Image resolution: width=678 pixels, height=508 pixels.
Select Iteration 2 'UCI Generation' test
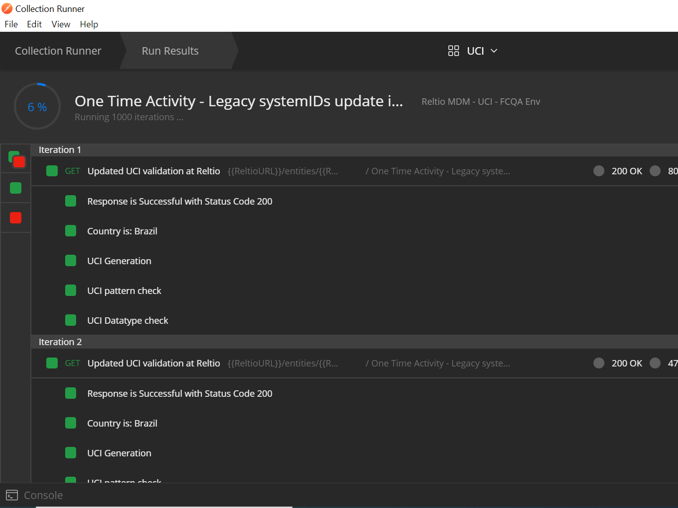119,453
